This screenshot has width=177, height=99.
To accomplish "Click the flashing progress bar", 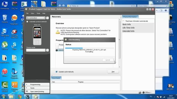I will pos(89,48).
